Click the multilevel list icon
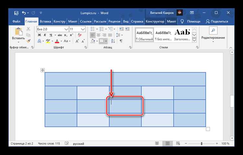The height and width of the screenshot is (155, 243). coord(111,29)
